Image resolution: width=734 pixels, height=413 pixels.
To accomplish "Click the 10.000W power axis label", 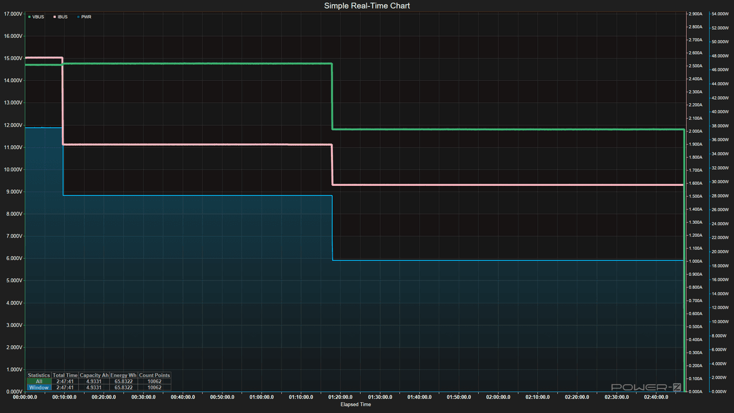I will (720, 322).
